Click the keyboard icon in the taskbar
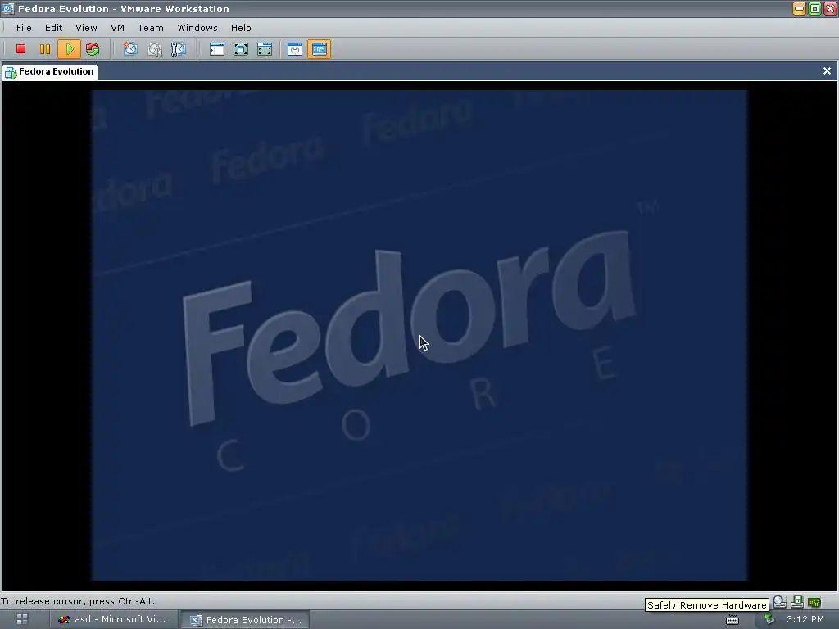Viewport: 839px width, 629px height. 732,620
